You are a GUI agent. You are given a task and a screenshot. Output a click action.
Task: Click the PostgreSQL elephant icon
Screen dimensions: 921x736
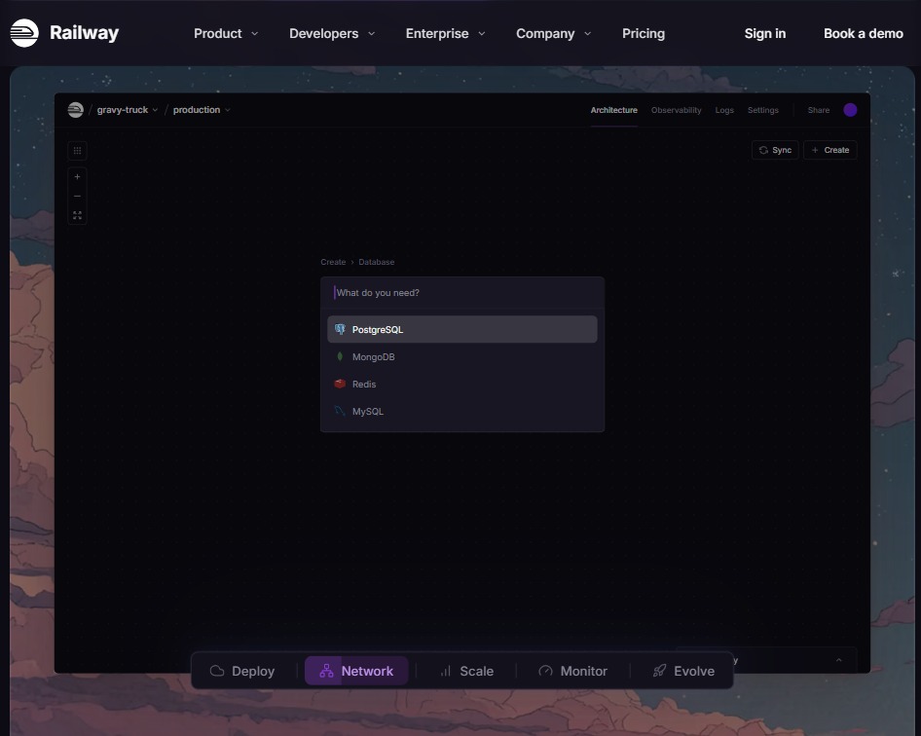click(341, 329)
